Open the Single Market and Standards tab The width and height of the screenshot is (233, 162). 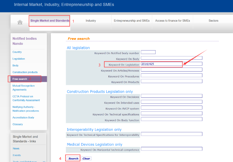click(50, 21)
